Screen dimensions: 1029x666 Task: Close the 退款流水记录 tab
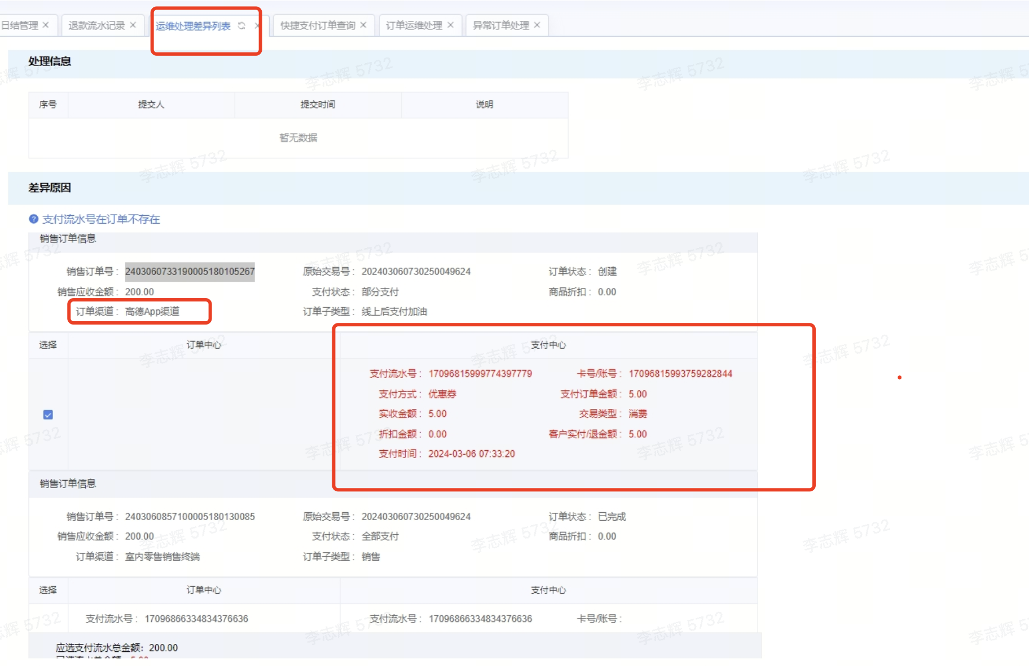point(133,25)
